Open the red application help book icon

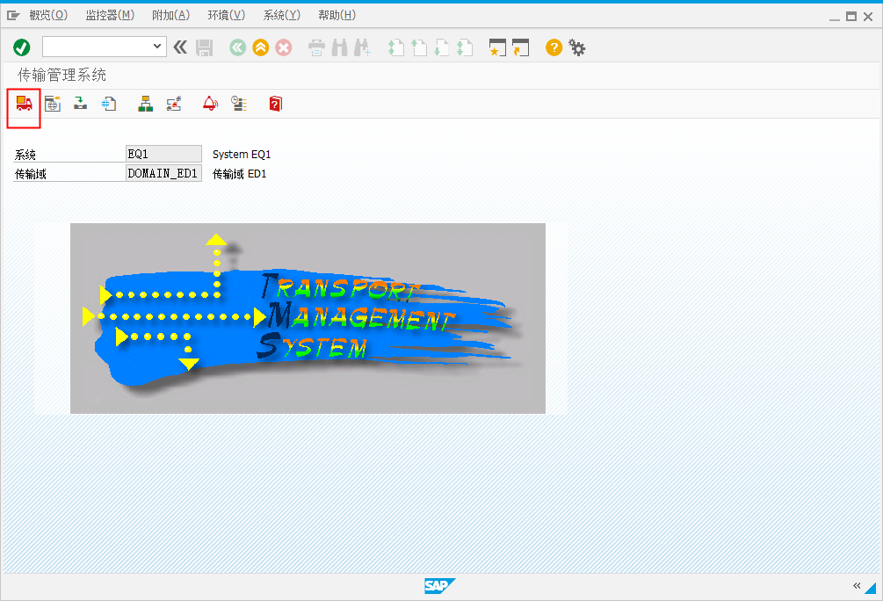(274, 103)
